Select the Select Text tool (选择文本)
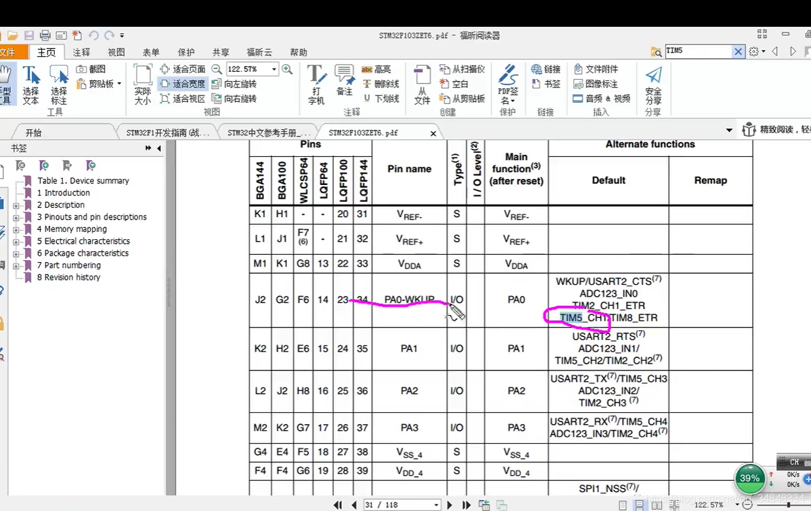 tap(31, 85)
